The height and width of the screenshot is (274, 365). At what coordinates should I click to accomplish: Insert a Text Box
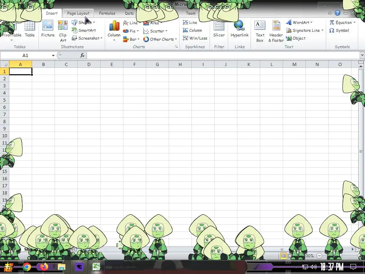coord(260,31)
